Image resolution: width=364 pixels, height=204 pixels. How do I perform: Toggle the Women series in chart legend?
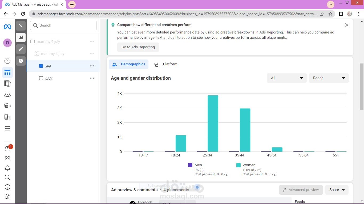click(x=246, y=165)
